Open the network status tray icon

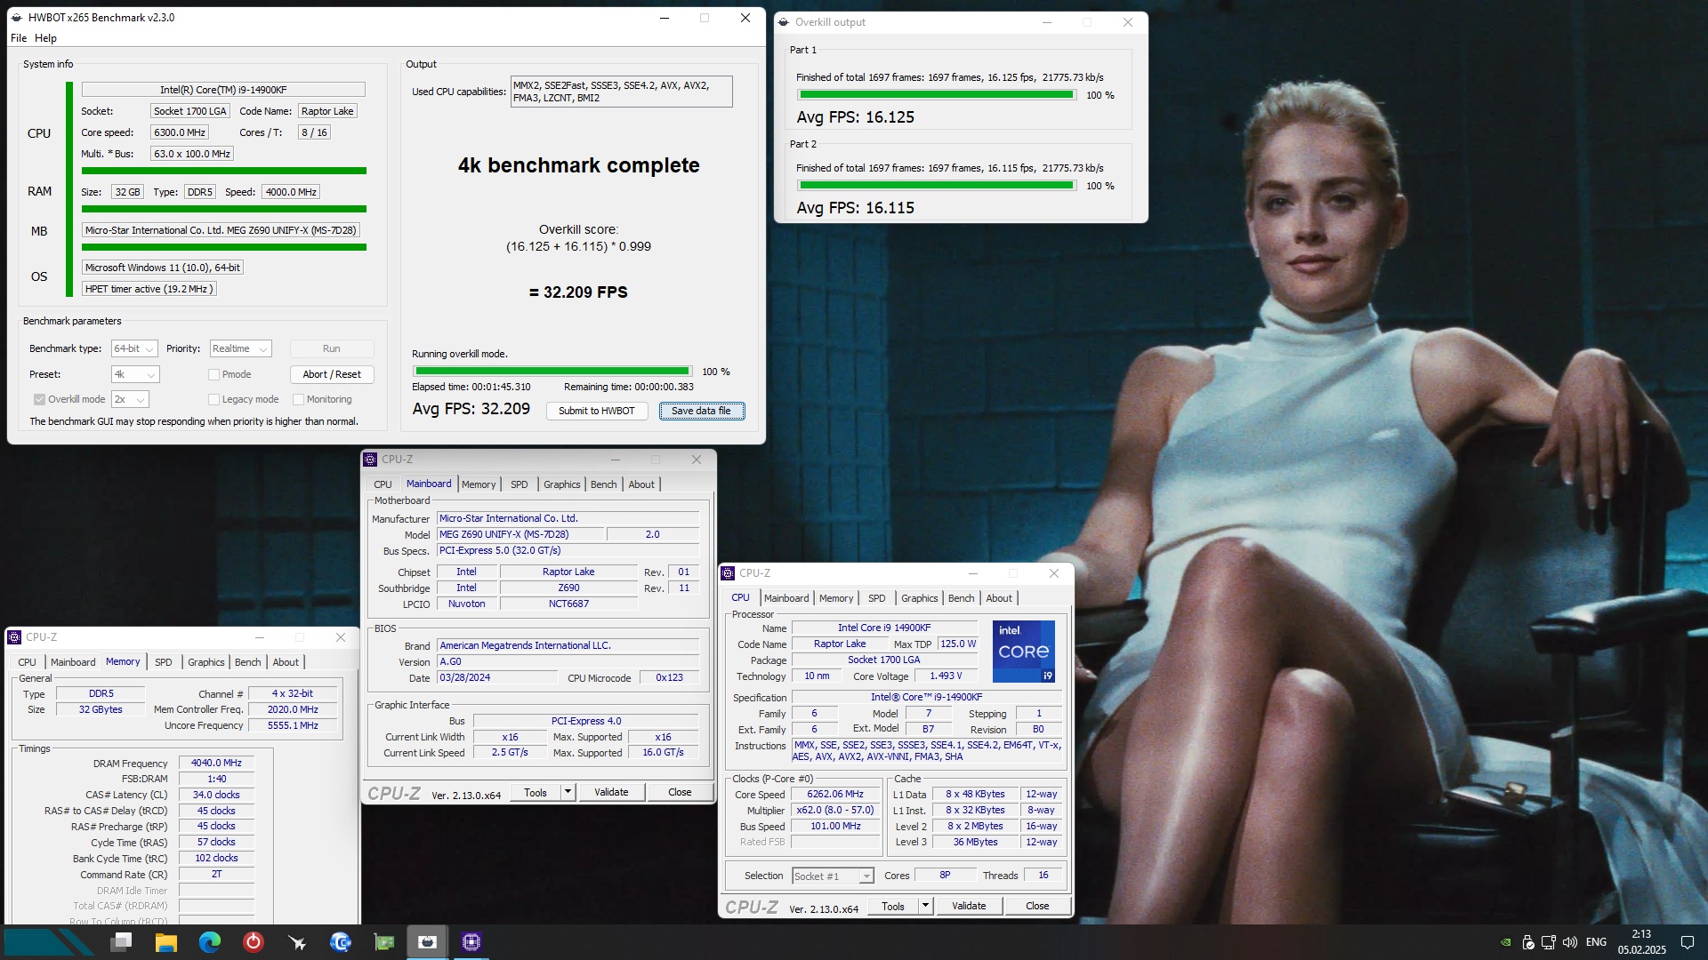1549,942
